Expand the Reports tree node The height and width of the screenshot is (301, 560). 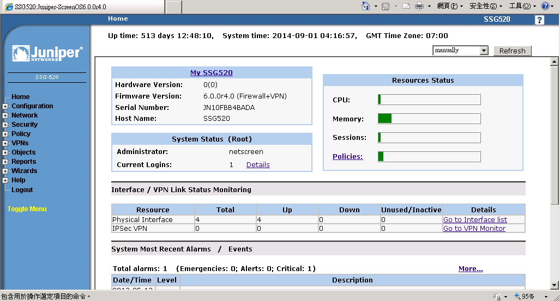pos(5,162)
